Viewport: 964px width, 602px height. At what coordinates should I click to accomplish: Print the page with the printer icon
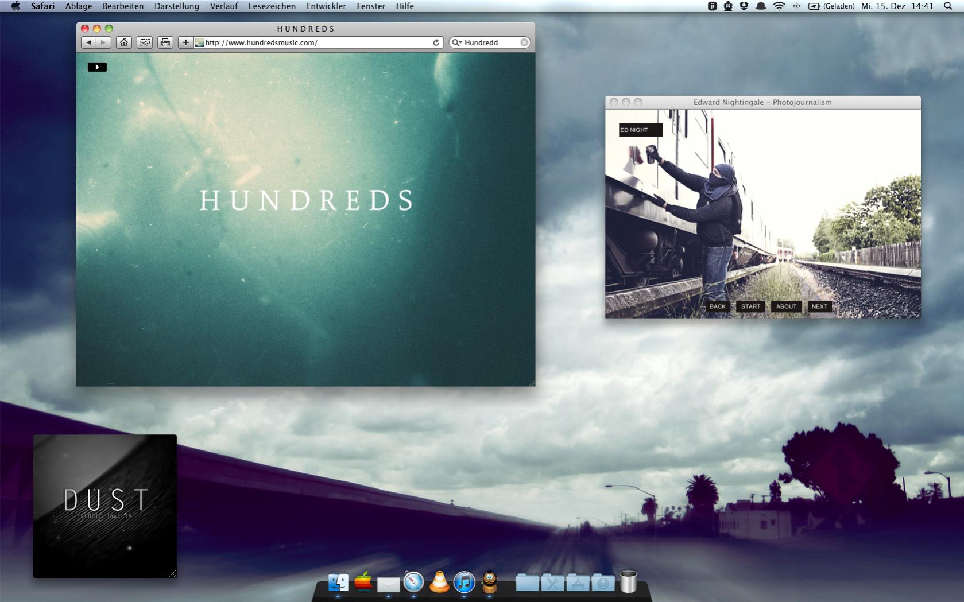tap(165, 42)
